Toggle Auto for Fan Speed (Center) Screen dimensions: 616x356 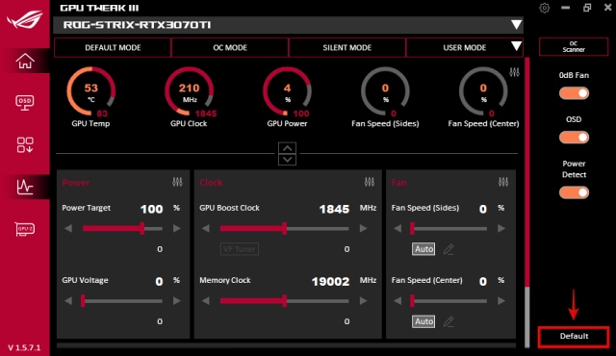tap(423, 321)
